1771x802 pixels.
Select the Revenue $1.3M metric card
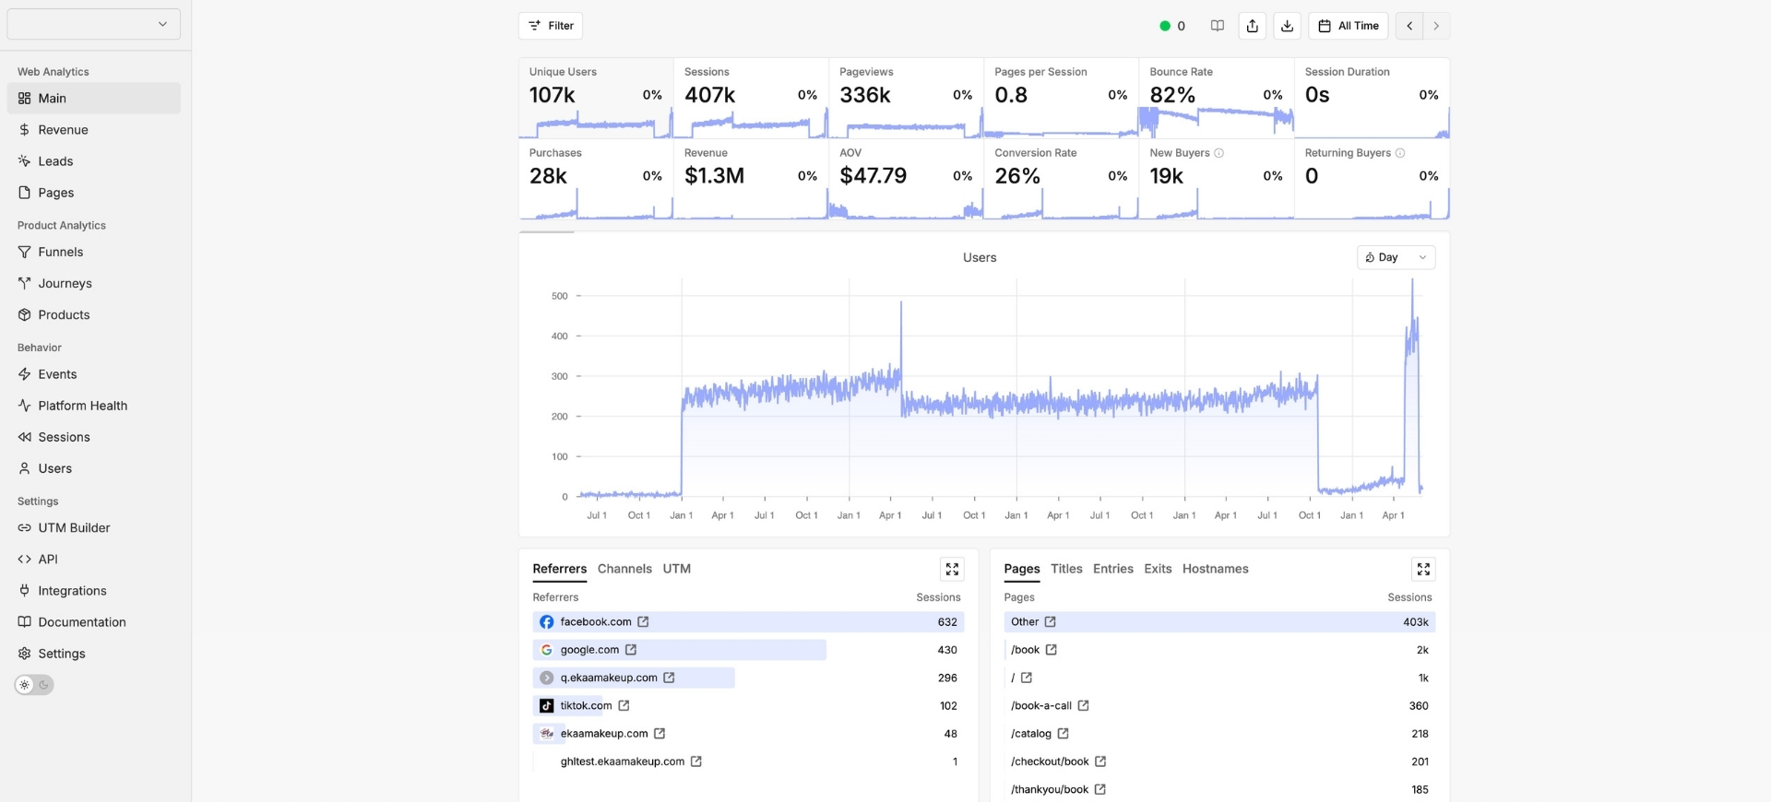751,180
